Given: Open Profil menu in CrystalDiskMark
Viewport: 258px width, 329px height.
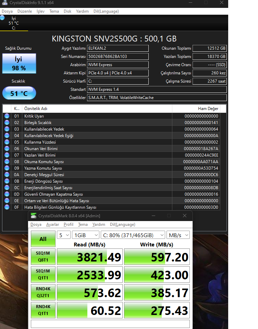Looking at the screenshot, I should pos(69,224).
